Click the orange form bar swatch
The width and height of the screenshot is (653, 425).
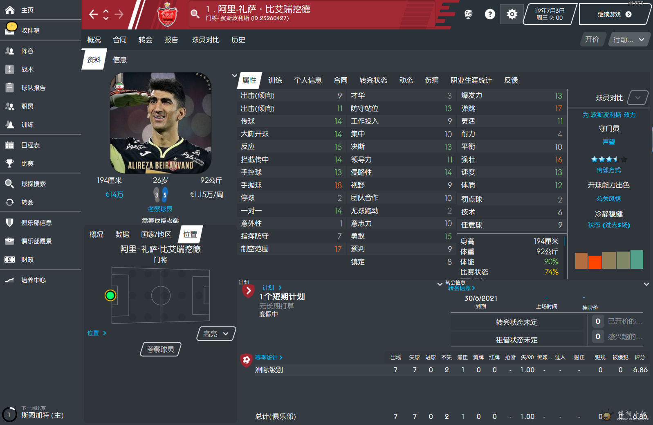point(595,262)
